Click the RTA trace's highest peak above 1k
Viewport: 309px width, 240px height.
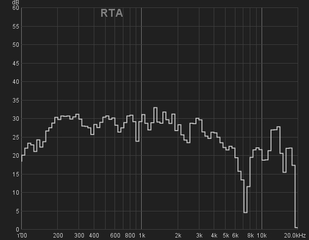(155, 107)
